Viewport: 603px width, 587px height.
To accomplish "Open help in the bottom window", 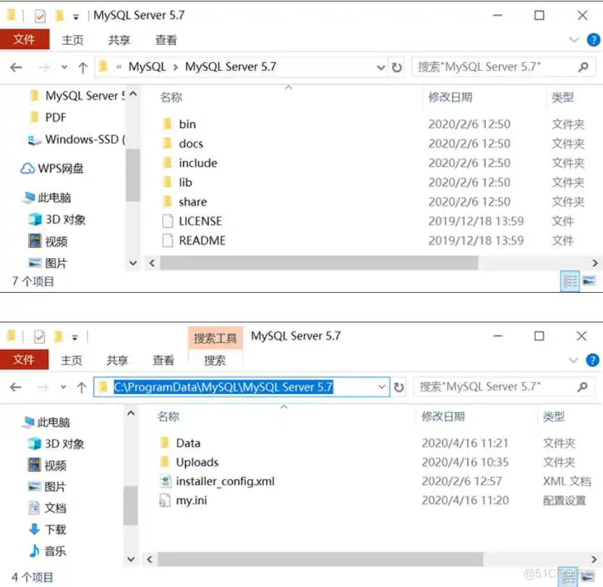I will tap(592, 360).
